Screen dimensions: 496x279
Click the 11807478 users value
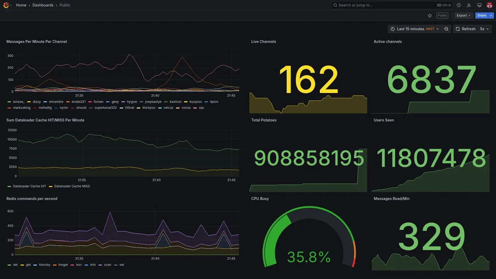pyautogui.click(x=431, y=158)
